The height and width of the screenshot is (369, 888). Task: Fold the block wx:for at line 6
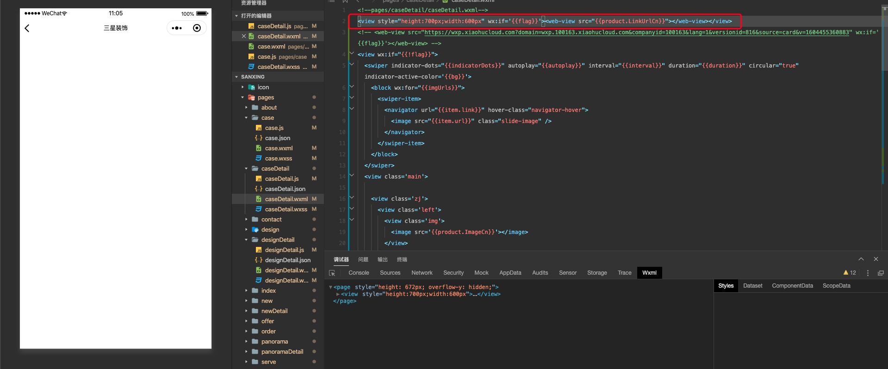point(352,87)
